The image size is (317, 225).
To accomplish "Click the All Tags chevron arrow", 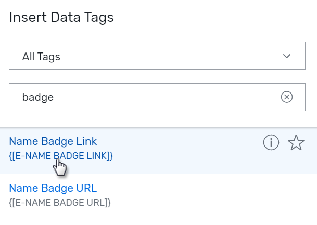I will coord(287,56).
